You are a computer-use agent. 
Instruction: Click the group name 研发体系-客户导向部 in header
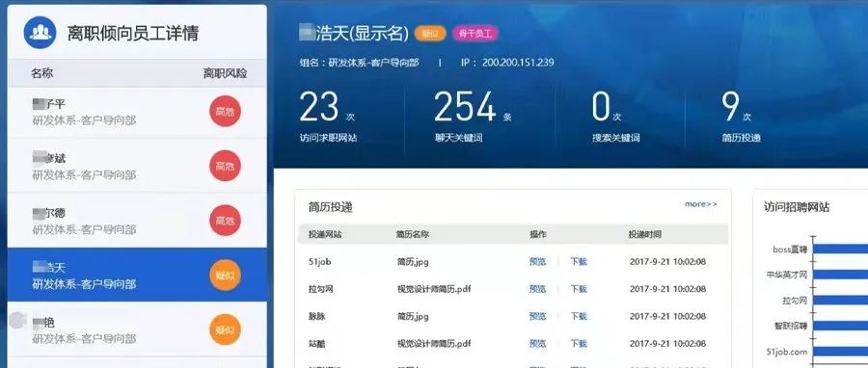tap(373, 63)
